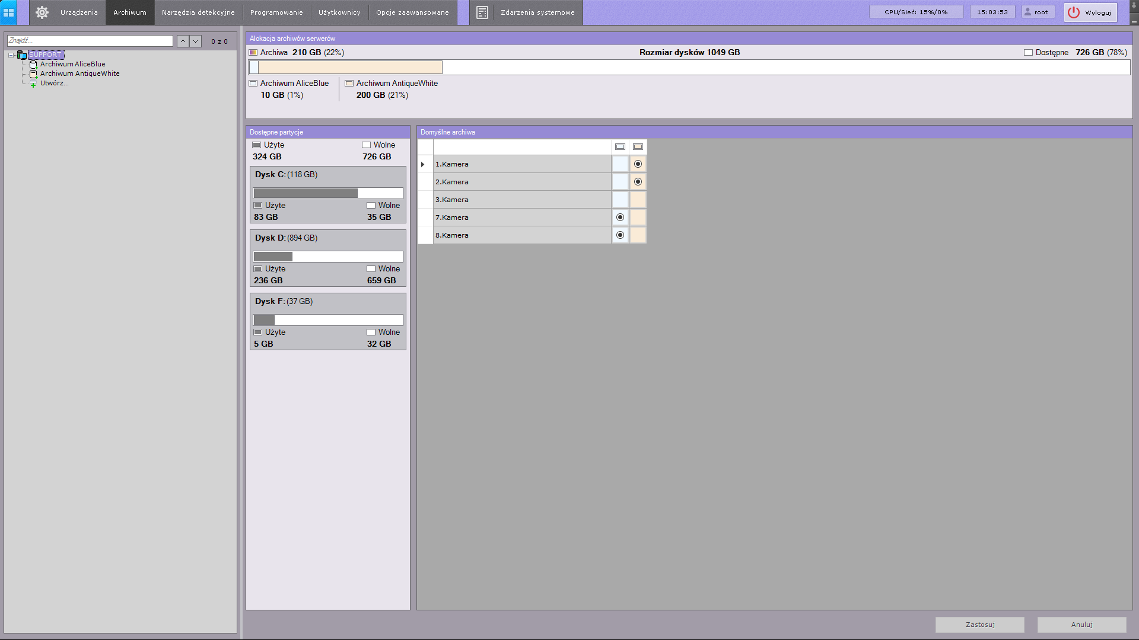Image resolution: width=1139 pixels, height=640 pixels.
Task: Click the root user icon
Action: 1027,12
